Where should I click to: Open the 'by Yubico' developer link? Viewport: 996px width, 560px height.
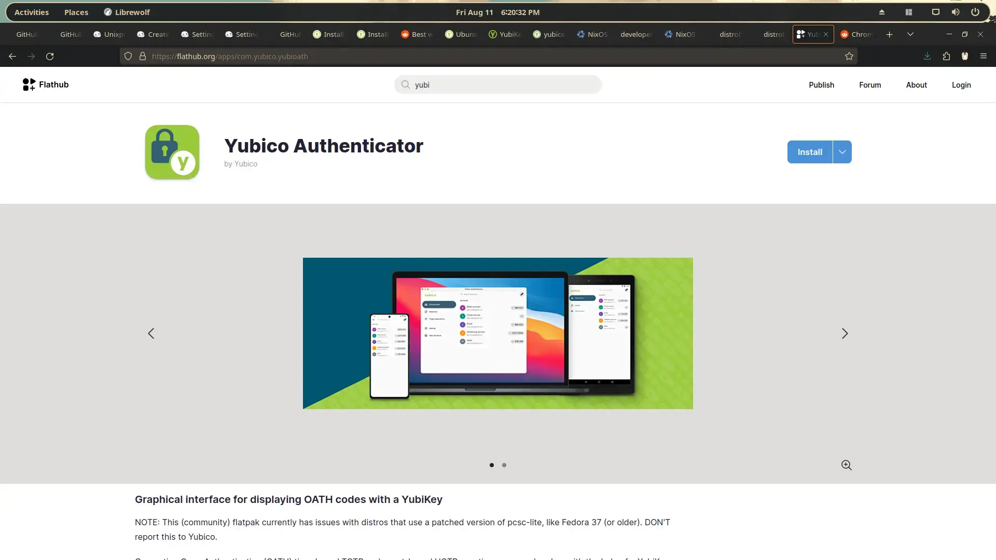click(x=241, y=164)
